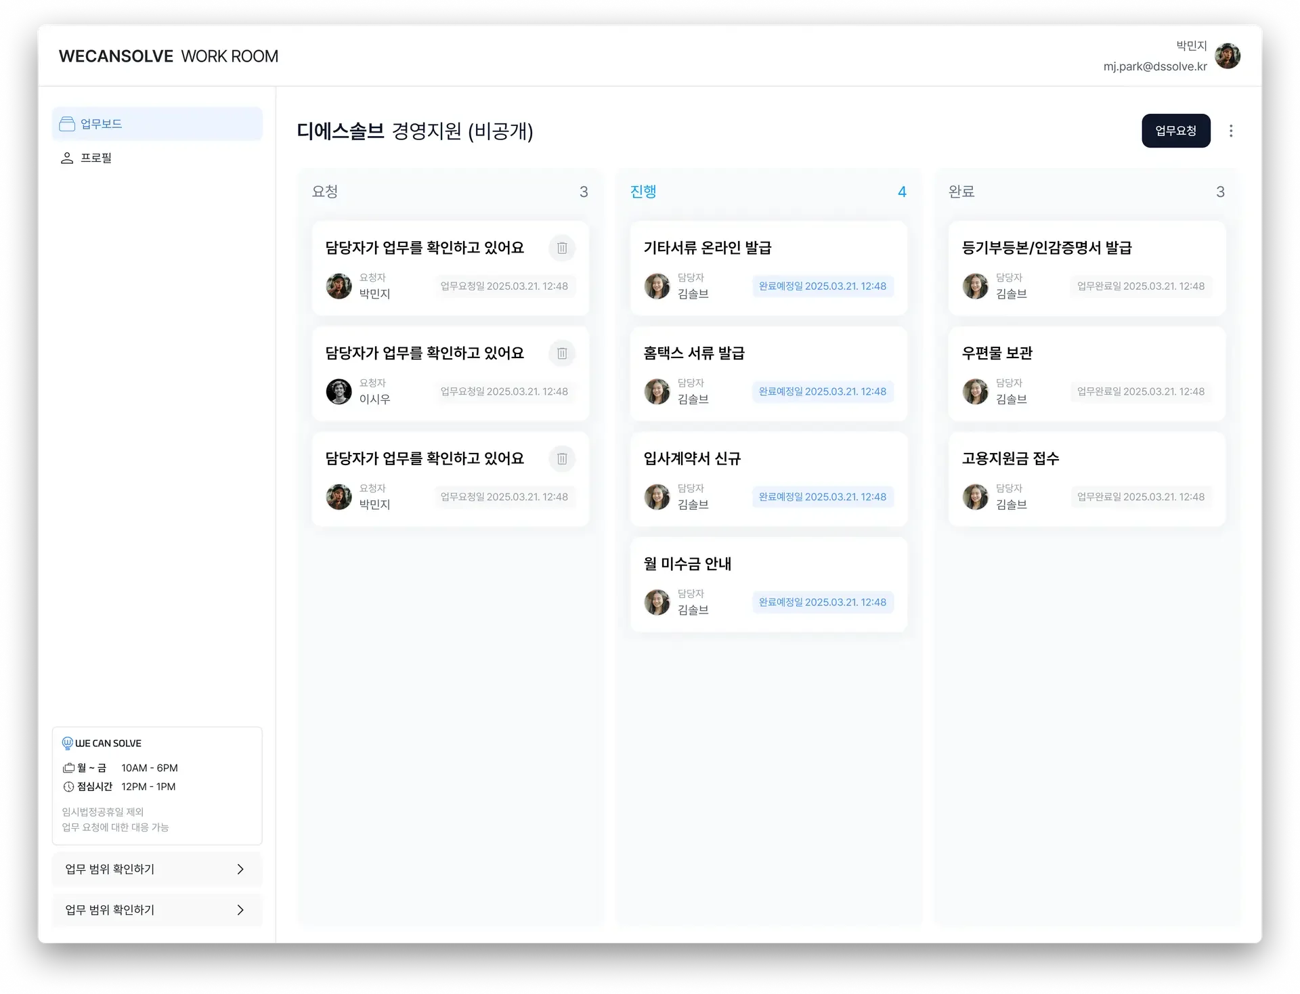1300x994 pixels.
Task: Click the 프로필 person icon in sidebar
Action: pyautogui.click(x=67, y=158)
